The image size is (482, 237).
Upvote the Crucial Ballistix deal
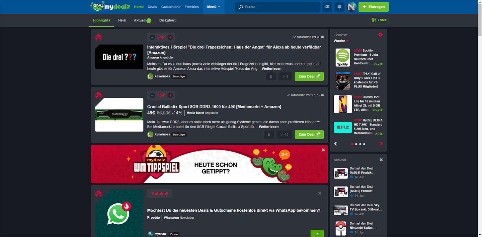click(170, 95)
